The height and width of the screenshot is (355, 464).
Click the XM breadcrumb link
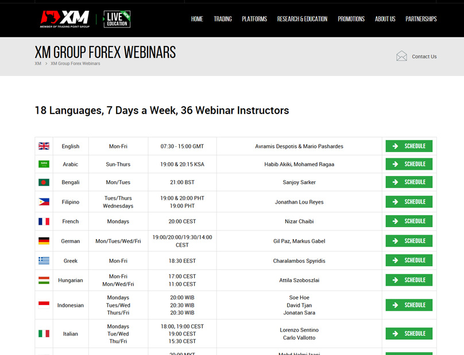pyautogui.click(x=38, y=64)
